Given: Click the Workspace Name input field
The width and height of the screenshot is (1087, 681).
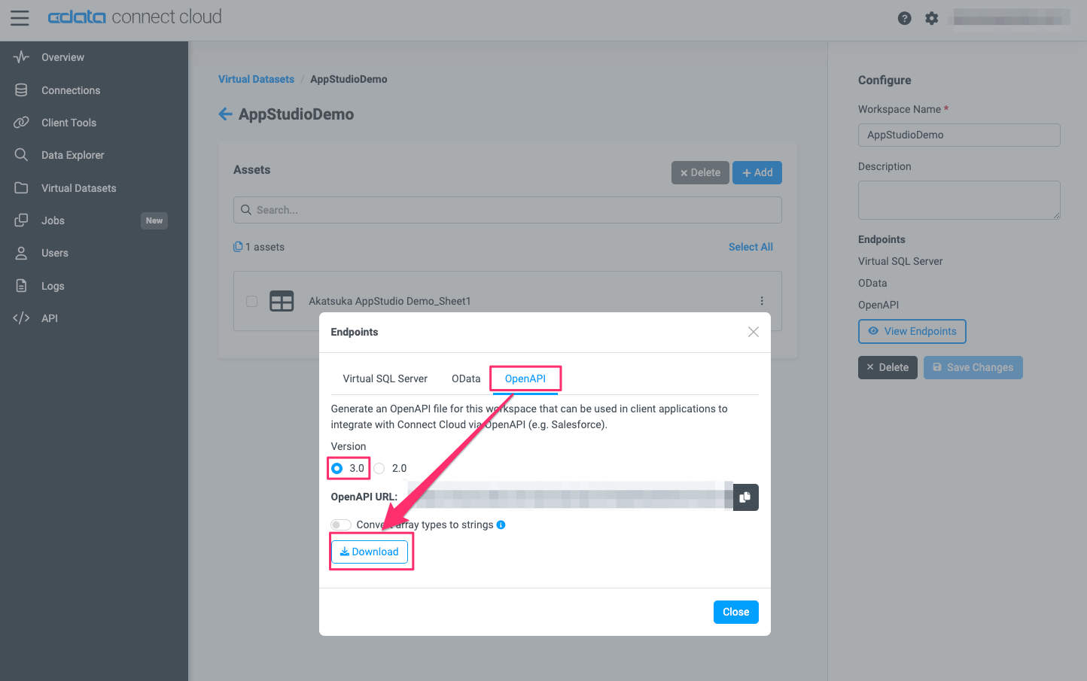Looking at the screenshot, I should 958,135.
